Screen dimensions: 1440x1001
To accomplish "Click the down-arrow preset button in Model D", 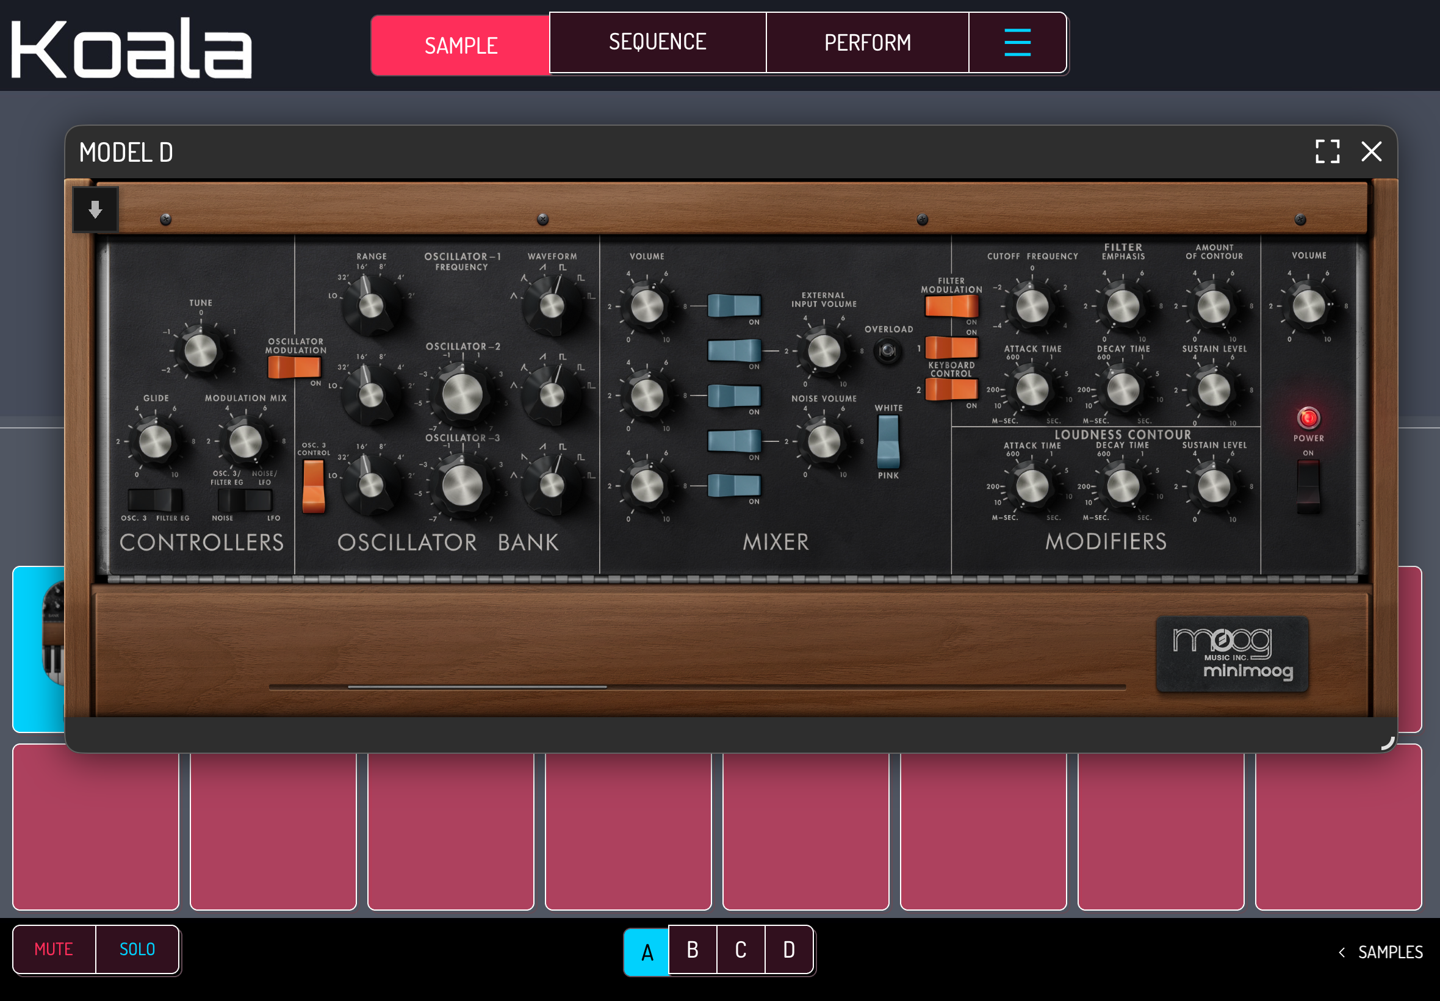I will (x=95, y=209).
